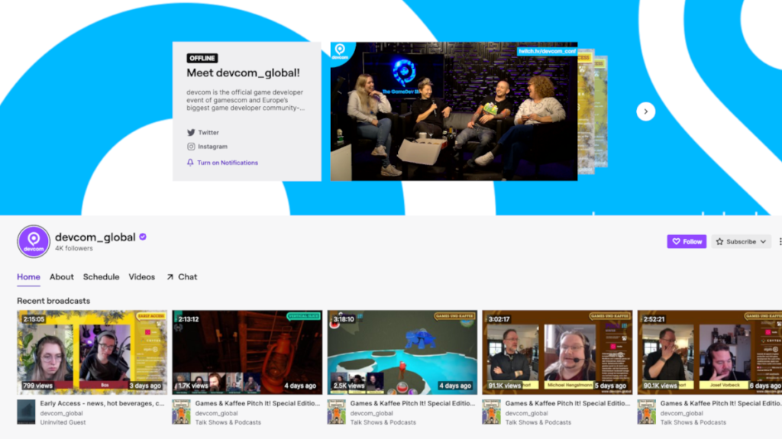Image resolution: width=782 pixels, height=439 pixels.
Task: Play the 2:52:21 broadcast thumbnail
Action: [x=709, y=352]
